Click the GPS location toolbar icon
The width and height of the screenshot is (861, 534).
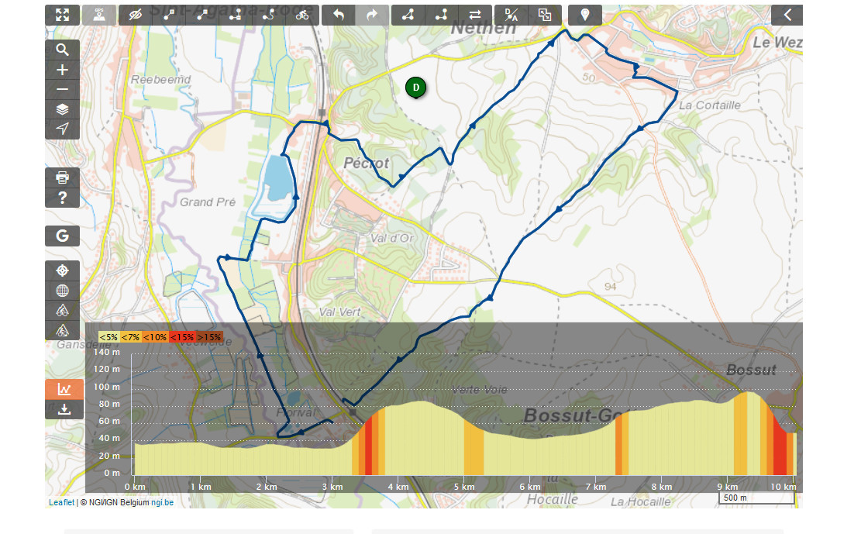click(99, 15)
